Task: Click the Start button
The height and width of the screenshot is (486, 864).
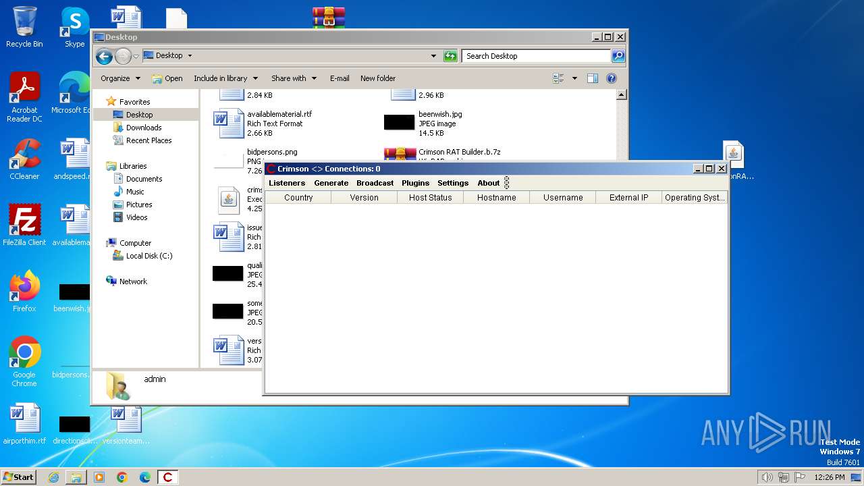Action: (x=19, y=477)
